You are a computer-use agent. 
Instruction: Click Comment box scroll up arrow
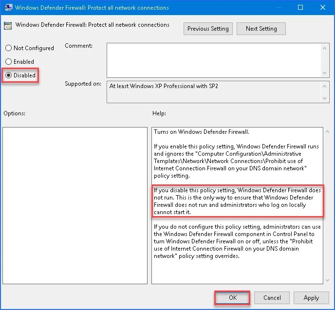point(324,48)
